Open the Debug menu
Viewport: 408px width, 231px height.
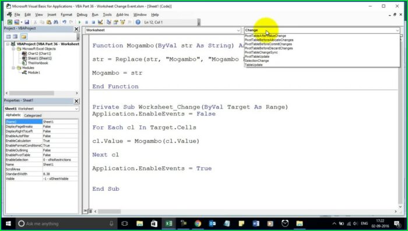point(82,15)
